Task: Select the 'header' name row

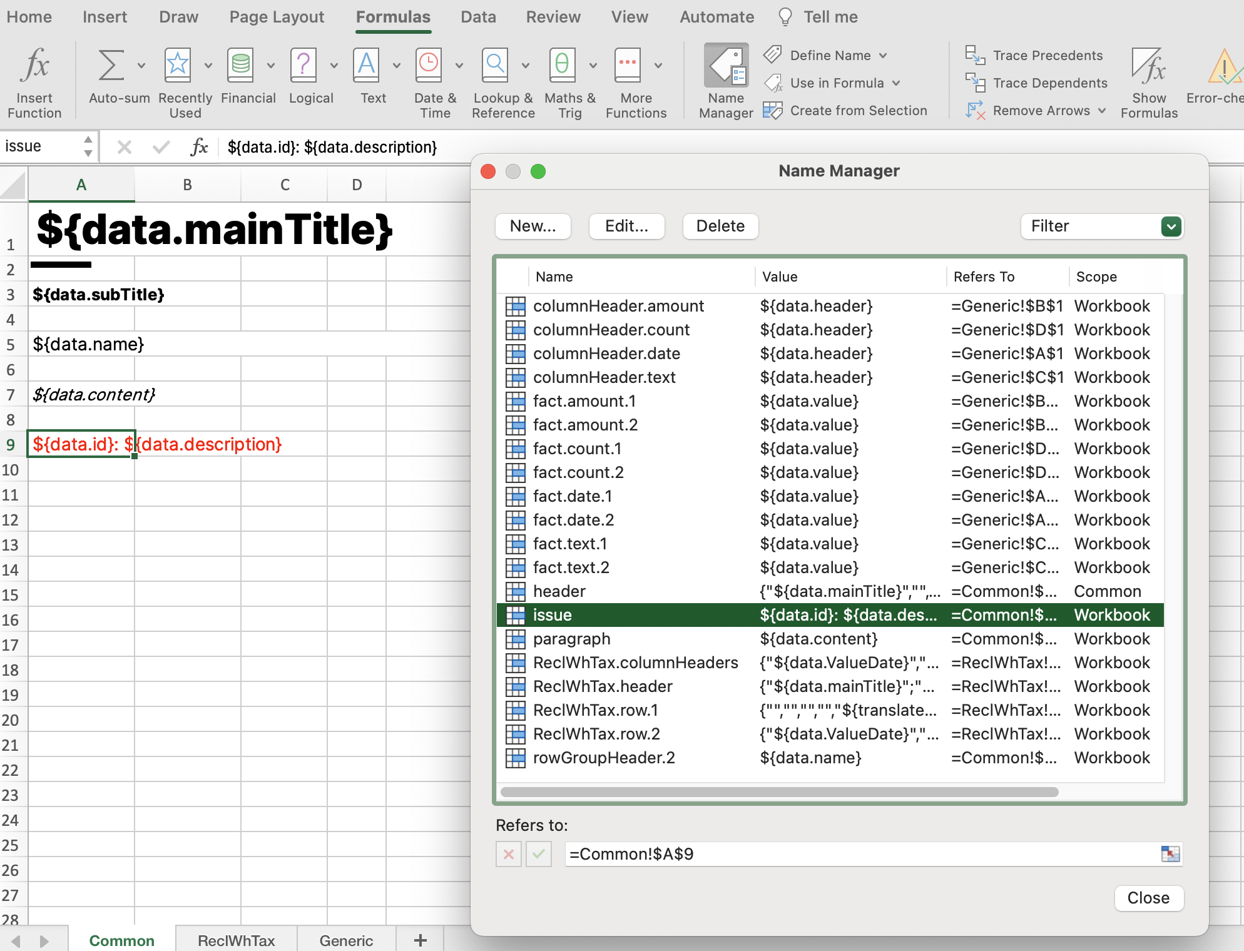Action: [x=830, y=591]
